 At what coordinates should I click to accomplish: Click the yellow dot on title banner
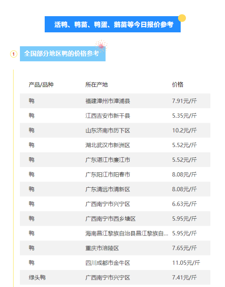182,18
